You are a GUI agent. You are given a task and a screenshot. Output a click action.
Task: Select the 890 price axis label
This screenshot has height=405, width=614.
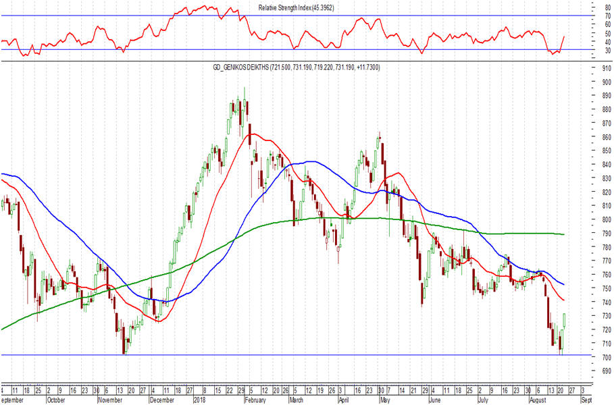[607, 95]
